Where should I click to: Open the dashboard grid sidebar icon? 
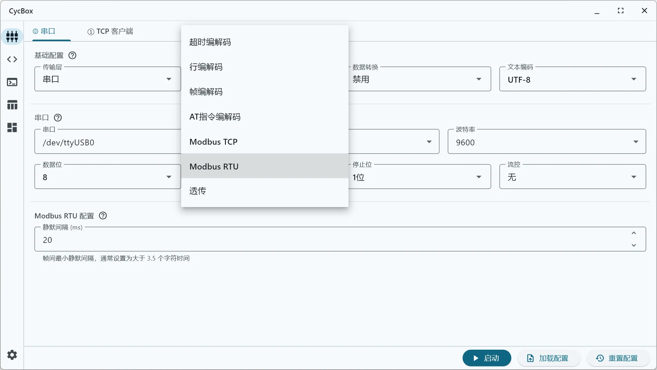coord(12,127)
